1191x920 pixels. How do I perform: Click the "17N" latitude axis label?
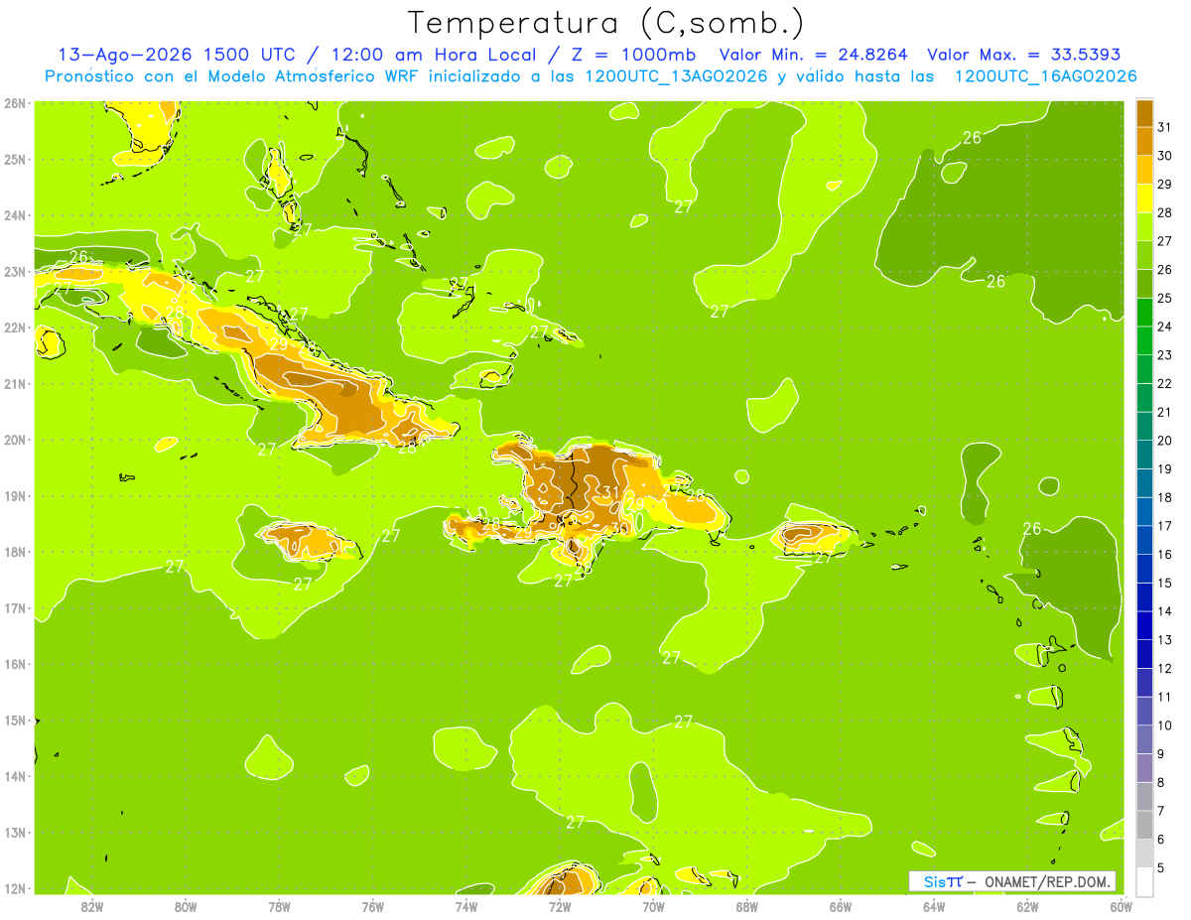[x=15, y=607]
